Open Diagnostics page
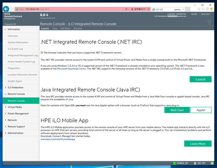 tap(21, 68)
